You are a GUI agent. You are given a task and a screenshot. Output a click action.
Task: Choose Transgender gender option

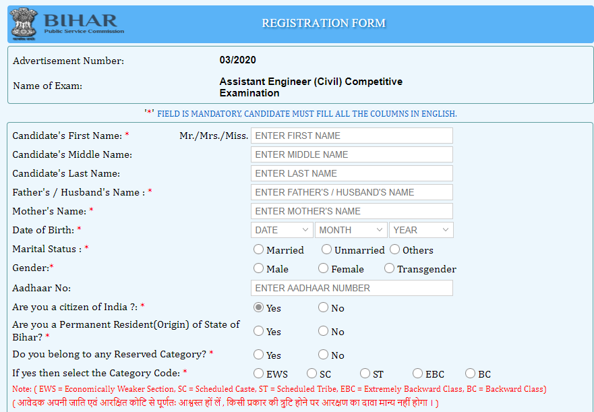(389, 268)
